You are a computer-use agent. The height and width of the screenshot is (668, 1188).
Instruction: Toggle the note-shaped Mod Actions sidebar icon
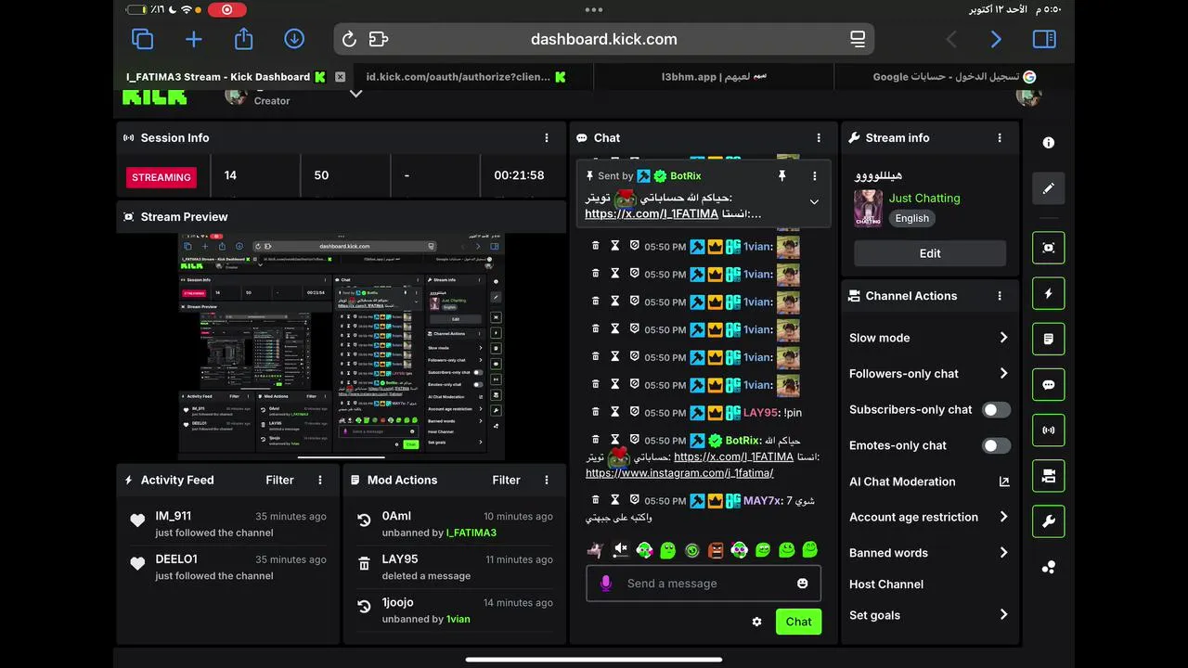point(1049,339)
